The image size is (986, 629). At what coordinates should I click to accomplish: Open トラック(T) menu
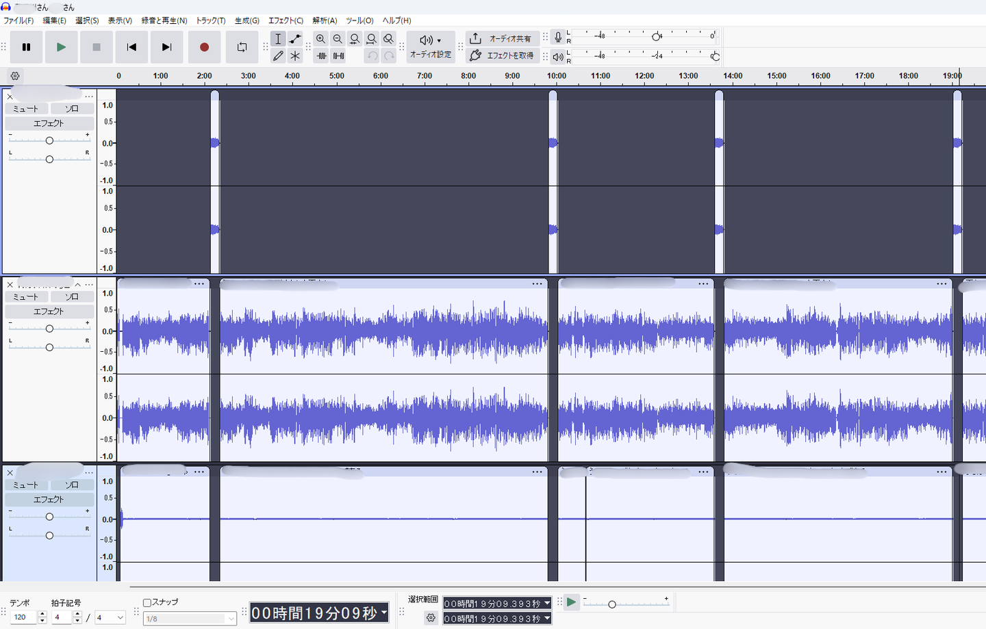[x=211, y=21]
